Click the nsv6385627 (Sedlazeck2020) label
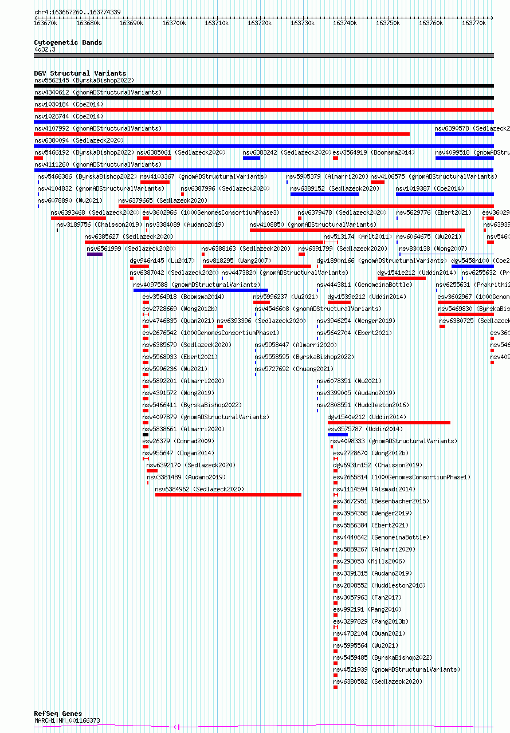This screenshot has height=733, width=510. click(130, 237)
